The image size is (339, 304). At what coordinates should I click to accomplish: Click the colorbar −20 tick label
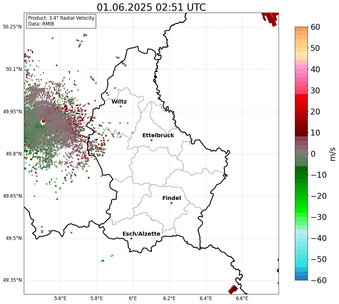[x=319, y=196]
